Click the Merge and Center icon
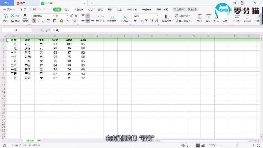The height and width of the screenshot is (148, 263). tap(113, 17)
